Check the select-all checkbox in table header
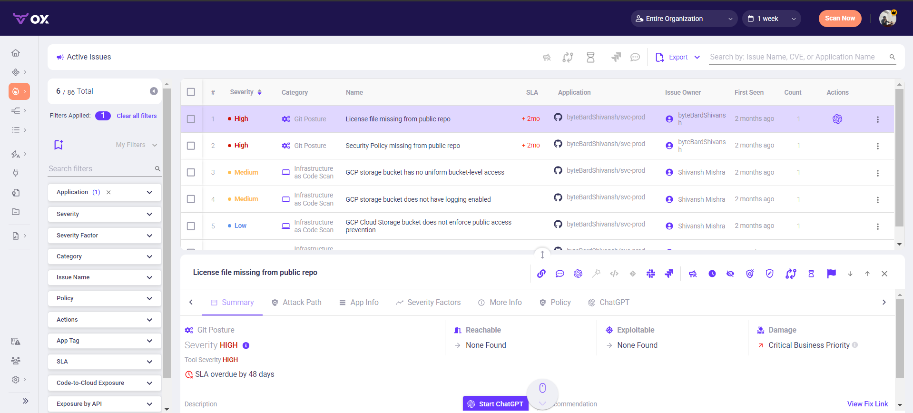This screenshot has width=913, height=413. [x=191, y=92]
